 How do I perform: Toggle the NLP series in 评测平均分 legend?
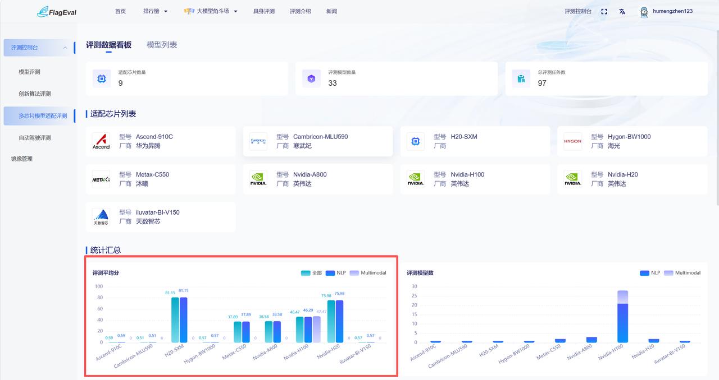click(335, 273)
